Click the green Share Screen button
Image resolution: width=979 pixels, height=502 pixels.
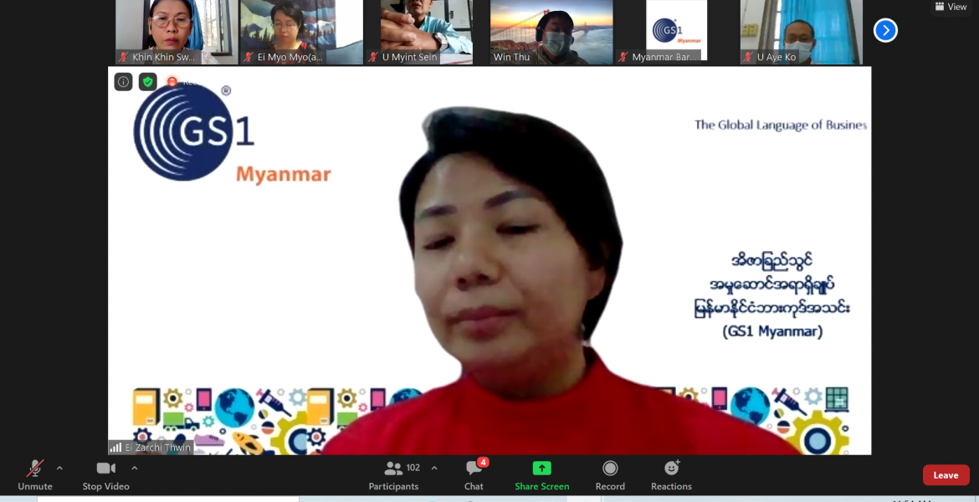(542, 475)
